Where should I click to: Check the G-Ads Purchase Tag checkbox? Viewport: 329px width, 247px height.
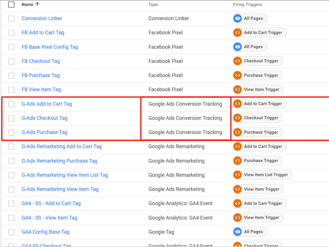(x=11, y=132)
